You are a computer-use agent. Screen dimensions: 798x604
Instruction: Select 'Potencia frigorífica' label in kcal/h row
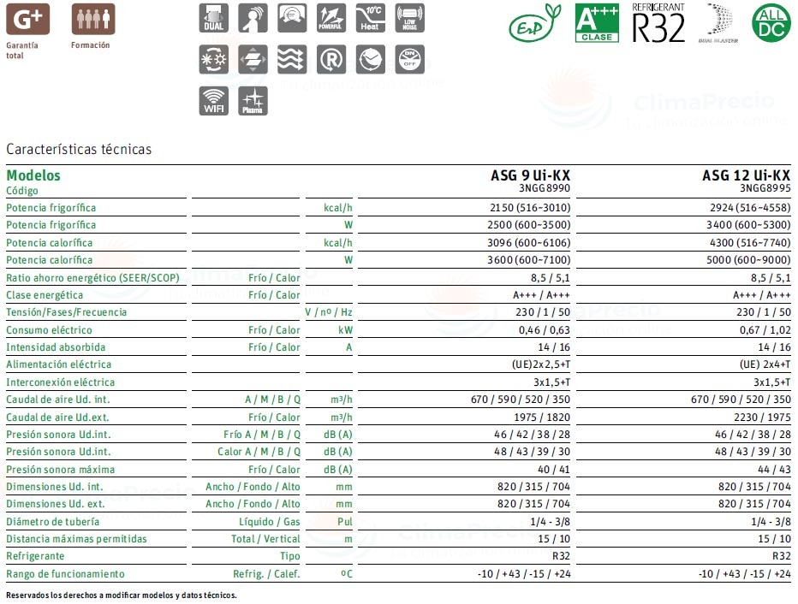point(51,207)
